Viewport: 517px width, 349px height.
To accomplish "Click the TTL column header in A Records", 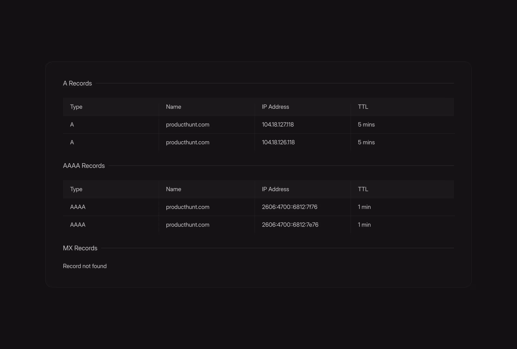I will pyautogui.click(x=363, y=107).
